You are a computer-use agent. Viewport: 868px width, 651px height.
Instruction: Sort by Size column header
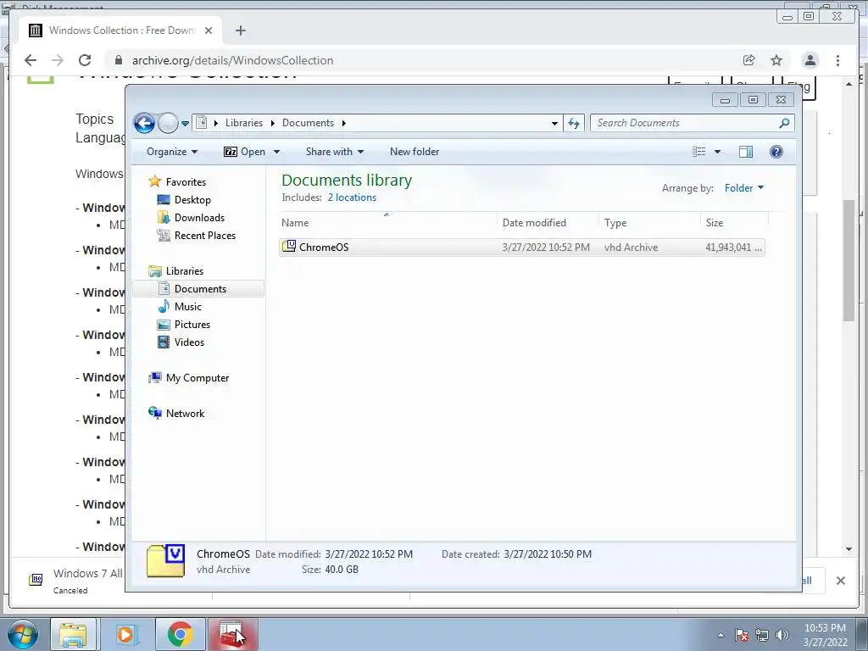pyautogui.click(x=735, y=223)
